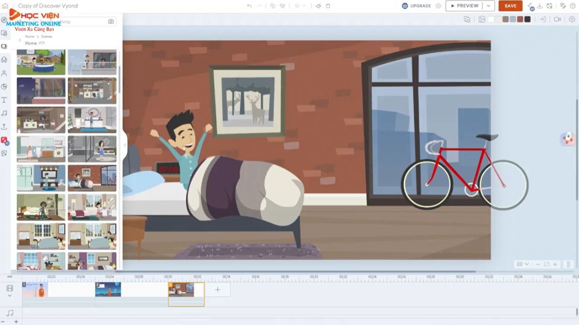The width and height of the screenshot is (579, 325).
Task: Click the UPGRADE crown button
Action: click(x=416, y=6)
